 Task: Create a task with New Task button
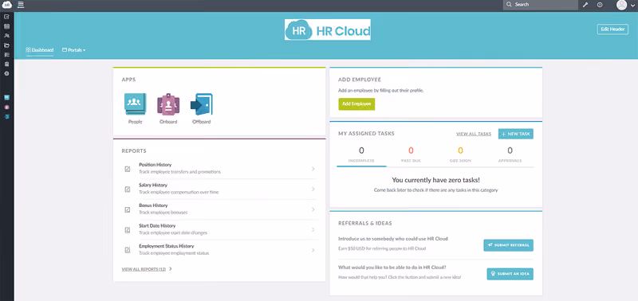click(x=515, y=134)
